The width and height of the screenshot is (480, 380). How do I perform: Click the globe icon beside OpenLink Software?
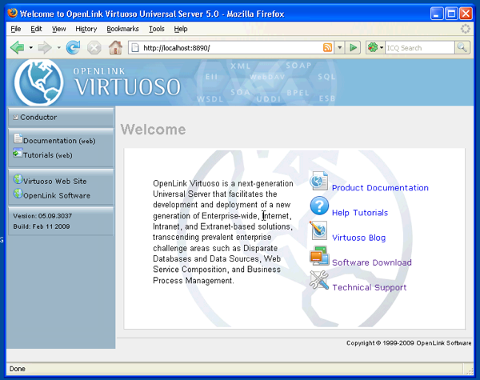coord(18,194)
